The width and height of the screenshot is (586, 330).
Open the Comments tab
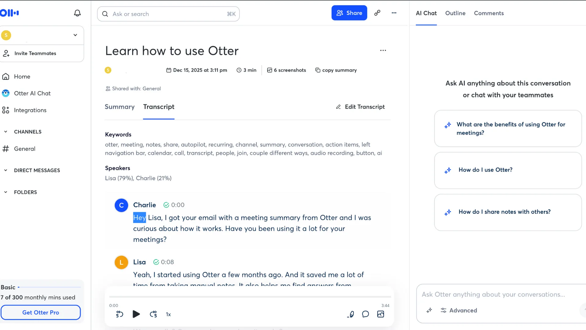pyautogui.click(x=489, y=13)
